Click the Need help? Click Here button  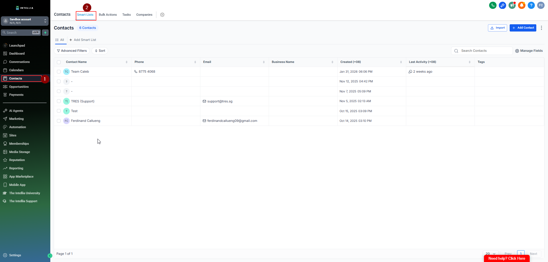[x=507, y=258]
